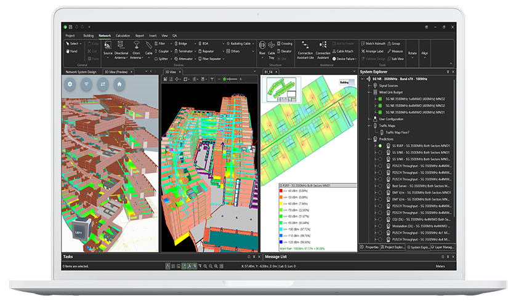The image size is (516, 301).
Task: Select the CQI (DL) prediction radio button
Action: click(380, 219)
